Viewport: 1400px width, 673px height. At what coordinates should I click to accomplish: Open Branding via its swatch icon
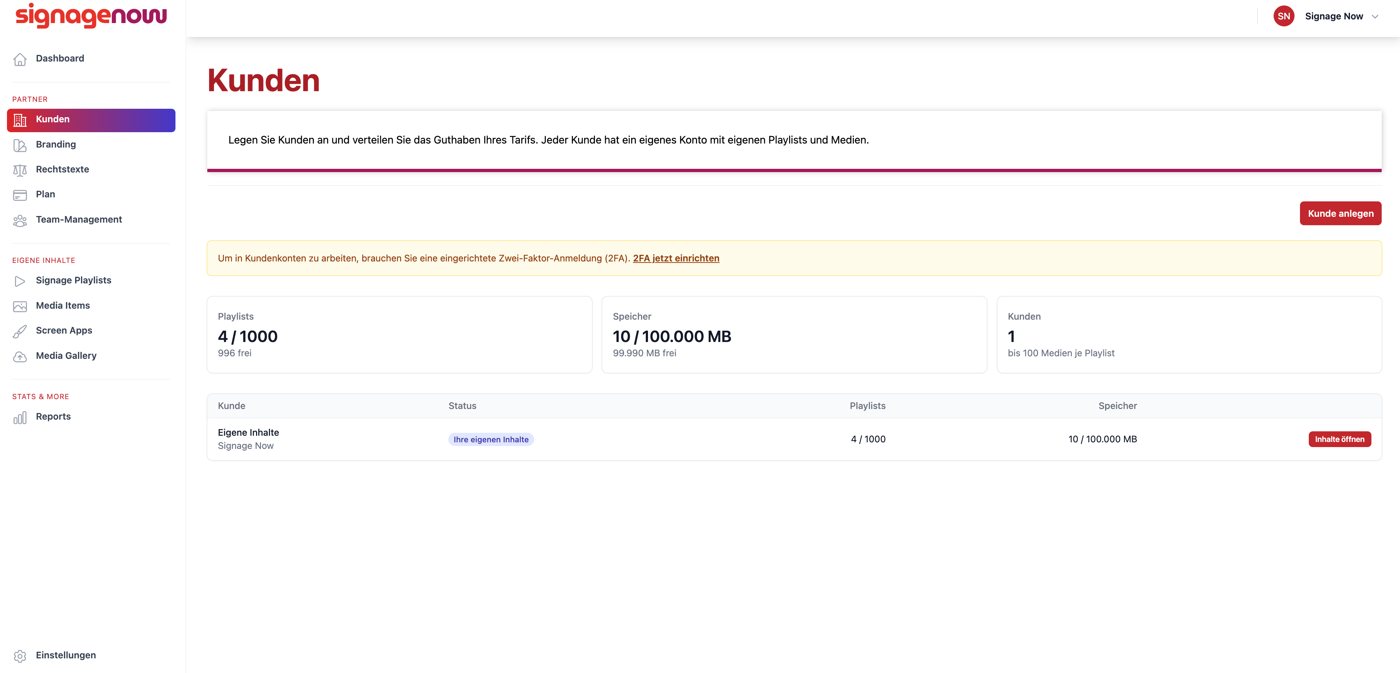(20, 145)
